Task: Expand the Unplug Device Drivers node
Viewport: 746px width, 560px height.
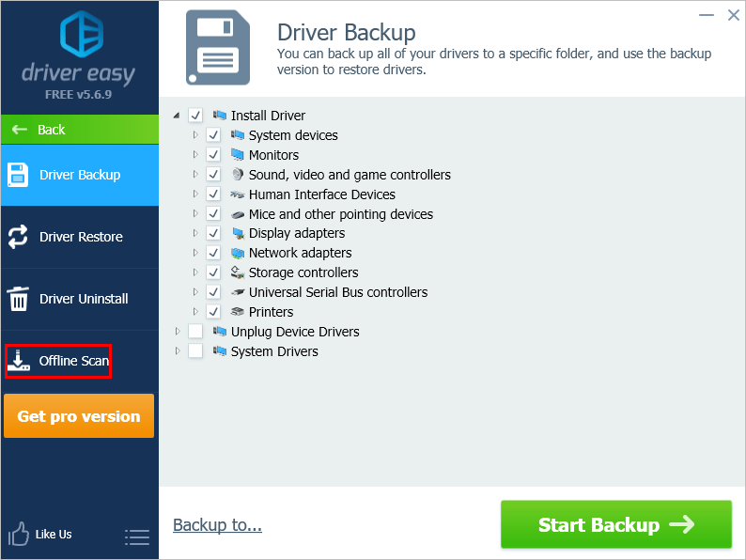Action: [178, 331]
